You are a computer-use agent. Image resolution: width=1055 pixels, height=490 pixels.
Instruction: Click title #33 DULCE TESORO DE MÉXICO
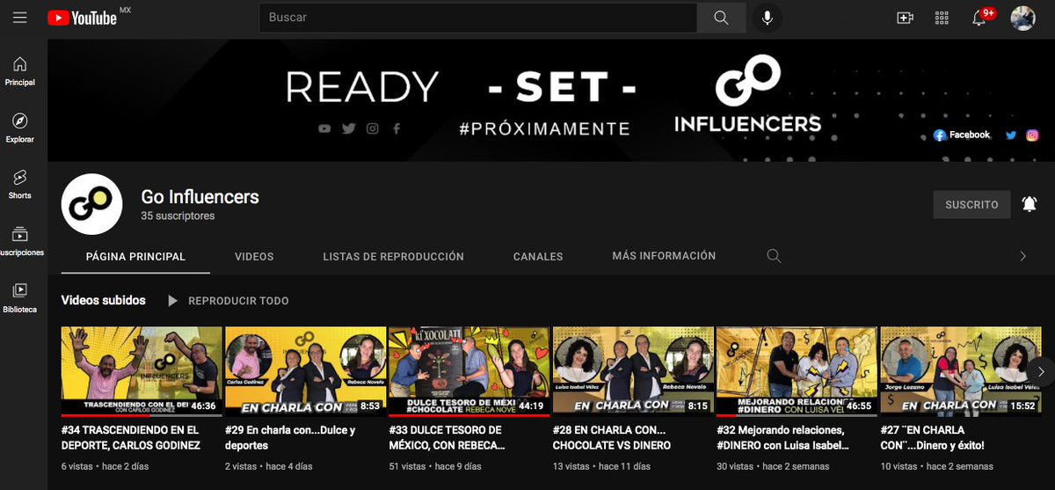[x=446, y=438]
